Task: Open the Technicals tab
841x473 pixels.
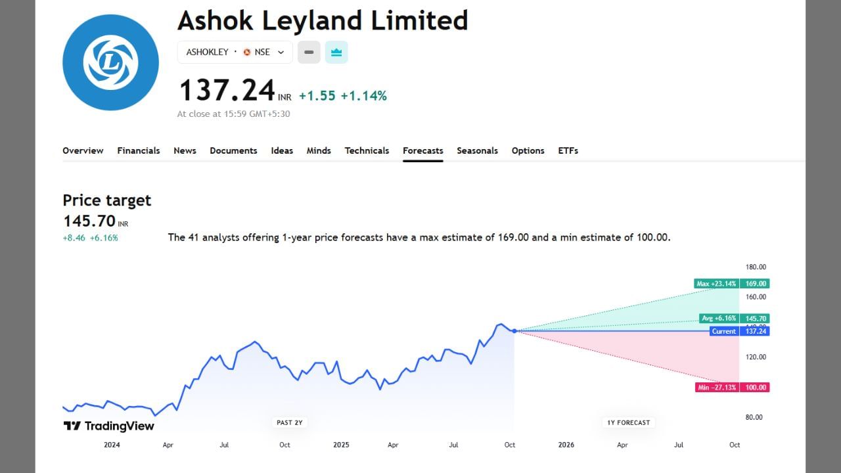Action: (x=367, y=150)
